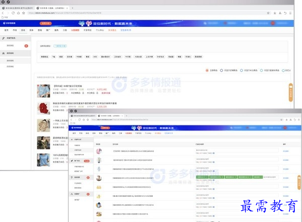Open 首页 in rear window navigation
Image resolution: width=302 pixels, height=222 pixels.
pos(7,30)
